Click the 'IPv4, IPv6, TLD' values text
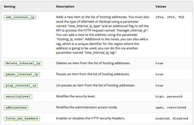Screen dimensions: 194x125 (x=170, y=17)
